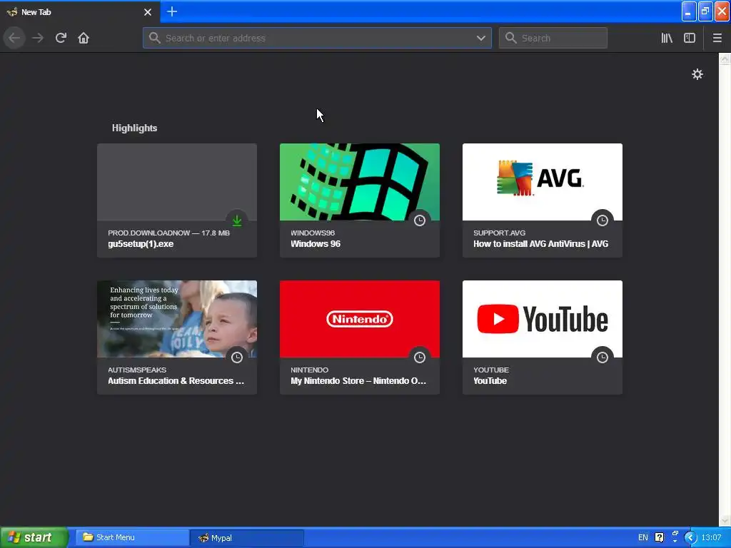Open the Autism Speaks photo thumbnail

pyautogui.click(x=177, y=319)
